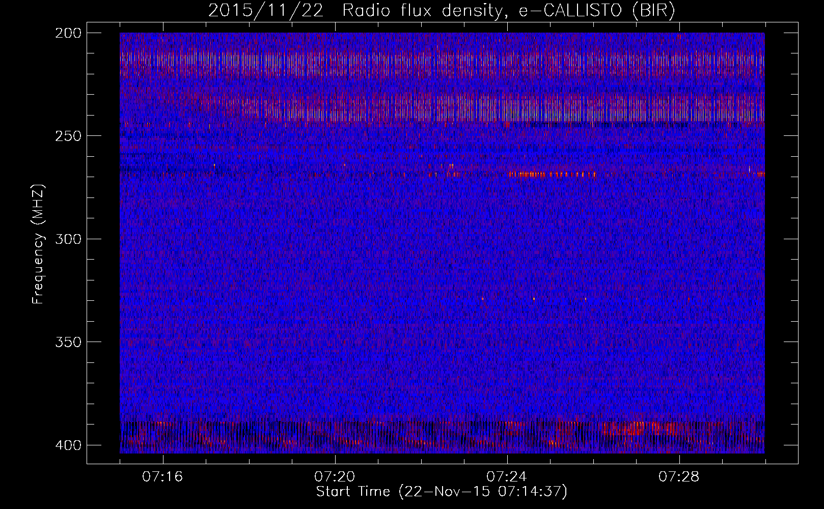
Task: Click the 'Frequency (MHZ)' axis label
Action: 38,244
